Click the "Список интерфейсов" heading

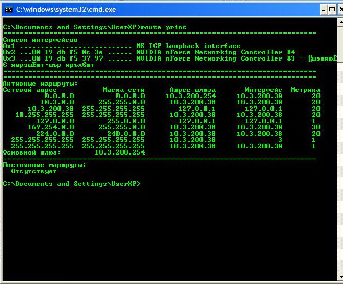(x=40, y=40)
